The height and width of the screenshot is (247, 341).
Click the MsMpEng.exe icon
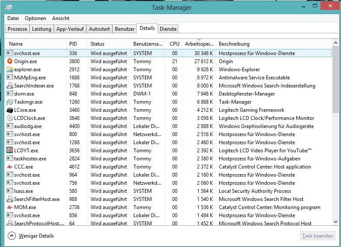(x=10, y=78)
